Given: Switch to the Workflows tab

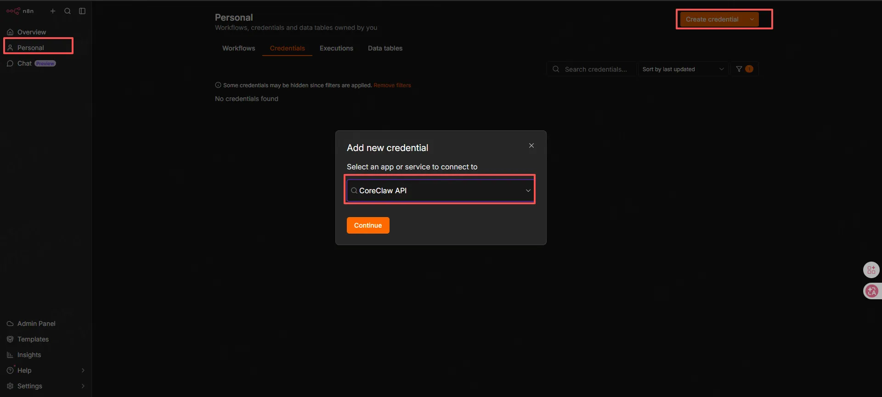Looking at the screenshot, I should (x=238, y=48).
